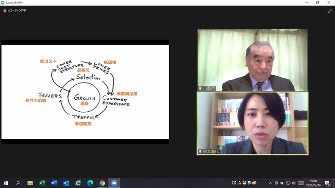Click the 品揃え label on the slide
Image resolution: width=335 pixels, height=188 pixels.
pyautogui.click(x=84, y=70)
